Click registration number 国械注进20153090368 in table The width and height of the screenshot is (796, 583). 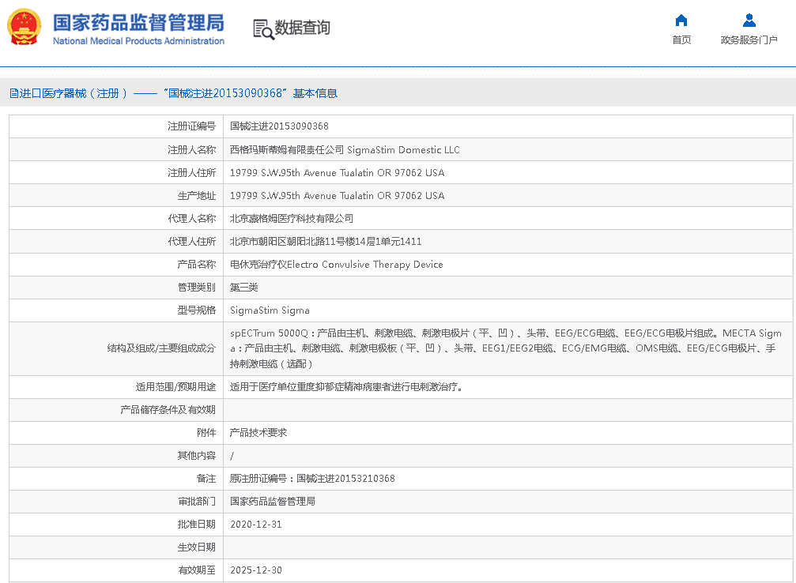[279, 126]
